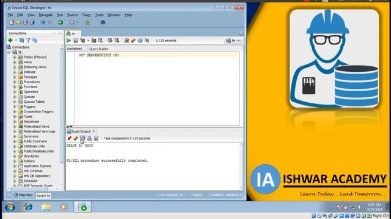This screenshot has height=219, width=391.
Task: Click the Explain Plan icon
Action: click(x=82, y=41)
